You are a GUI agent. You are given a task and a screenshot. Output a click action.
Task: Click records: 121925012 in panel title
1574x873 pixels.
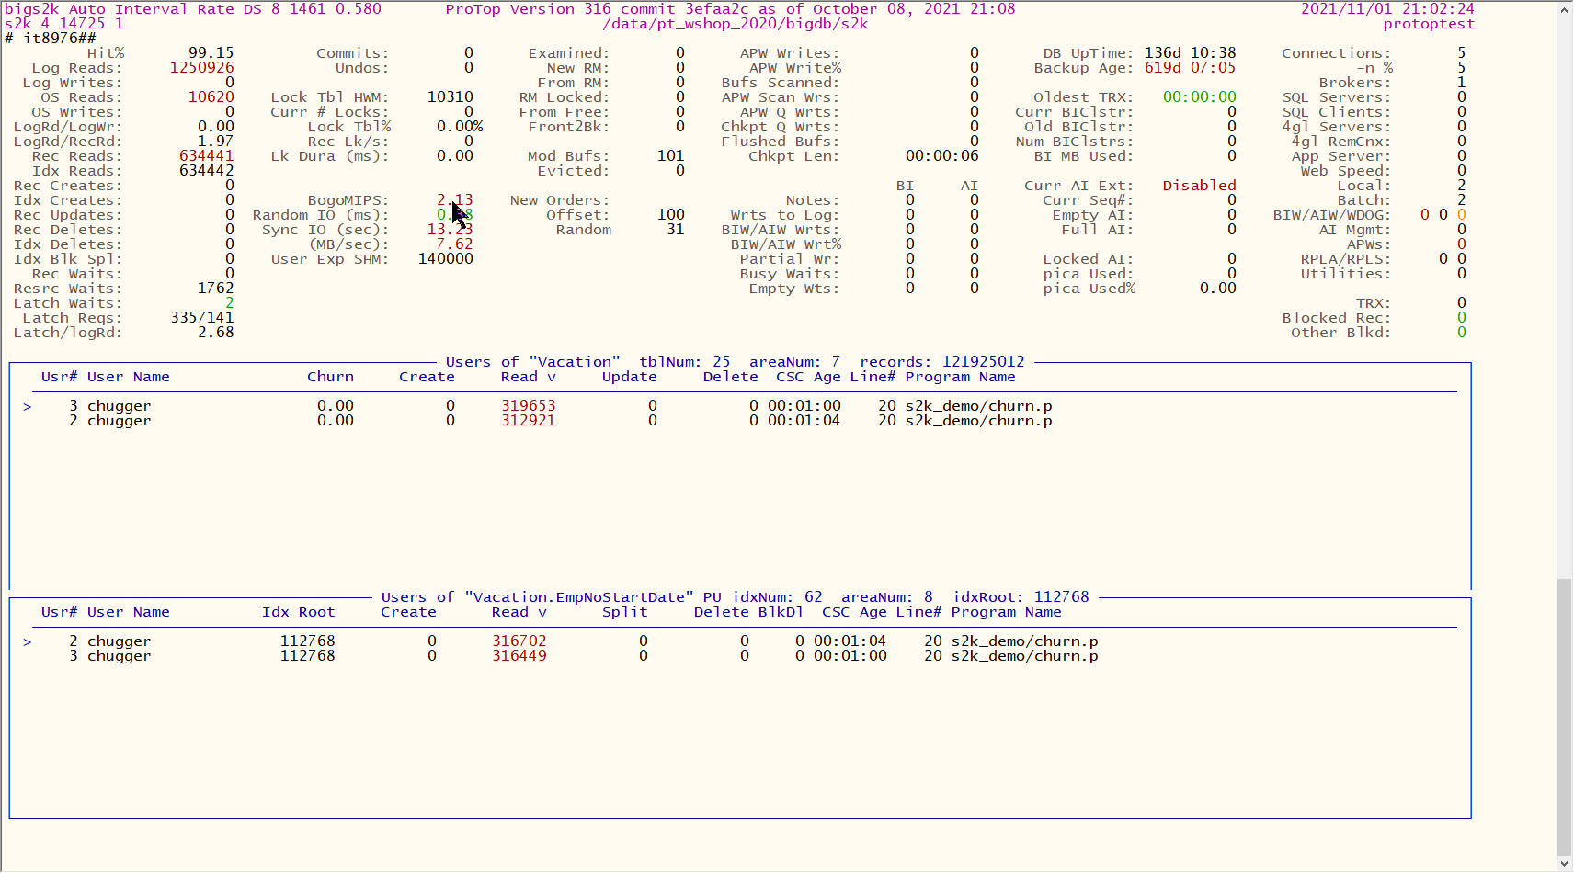(941, 362)
